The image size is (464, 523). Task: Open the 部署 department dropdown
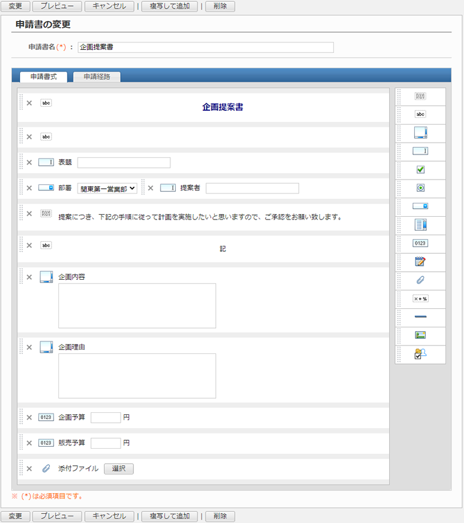click(x=107, y=188)
